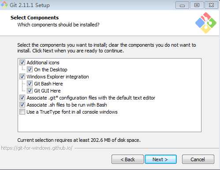Minimize the Git Setup window
Image resolution: width=220 pixels, height=170 pixels.
coord(182,5)
